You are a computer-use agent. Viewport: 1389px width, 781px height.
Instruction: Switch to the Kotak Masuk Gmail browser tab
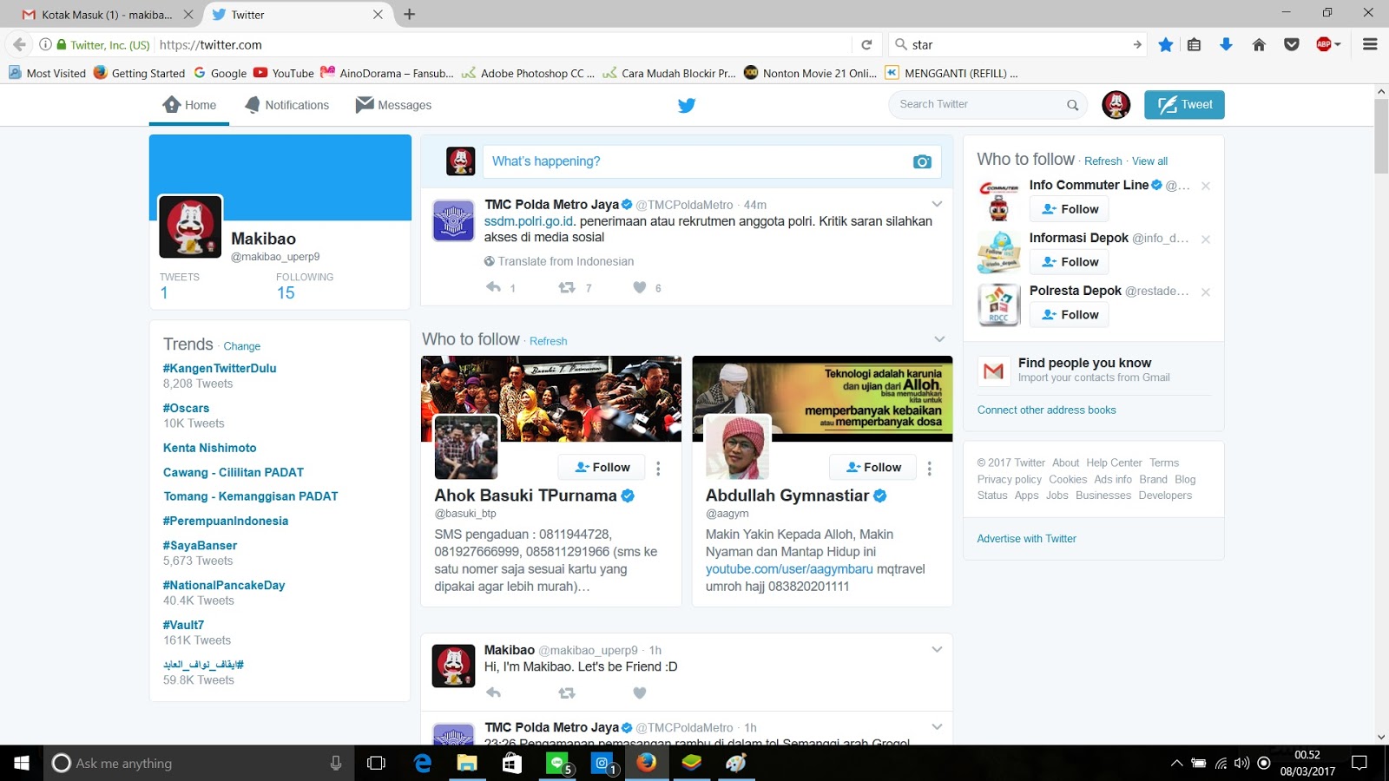pyautogui.click(x=108, y=15)
